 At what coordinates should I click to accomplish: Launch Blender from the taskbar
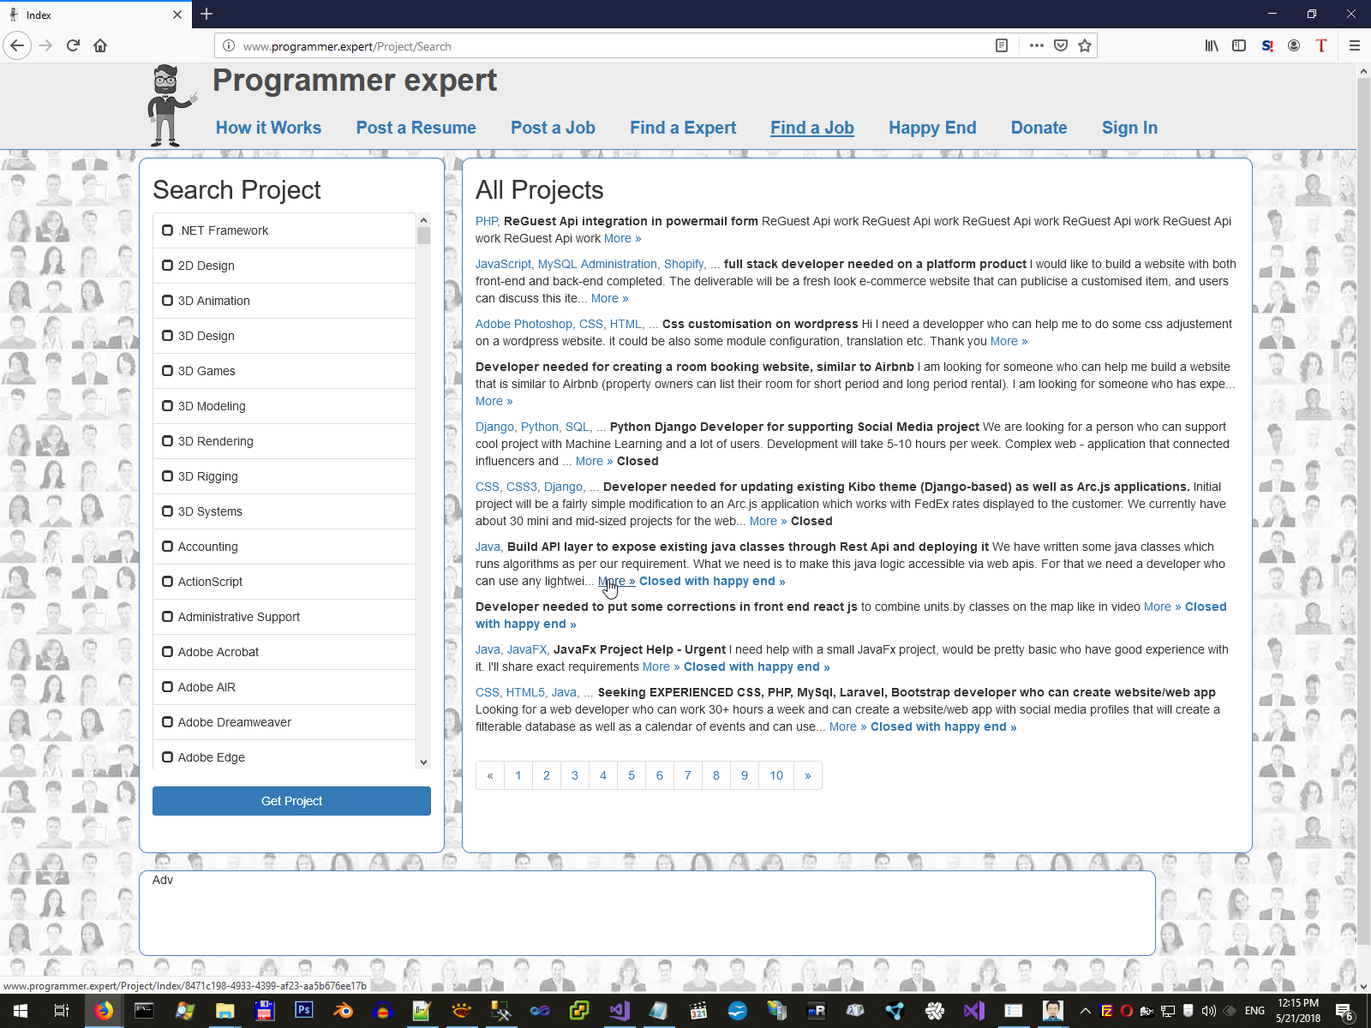click(343, 1011)
